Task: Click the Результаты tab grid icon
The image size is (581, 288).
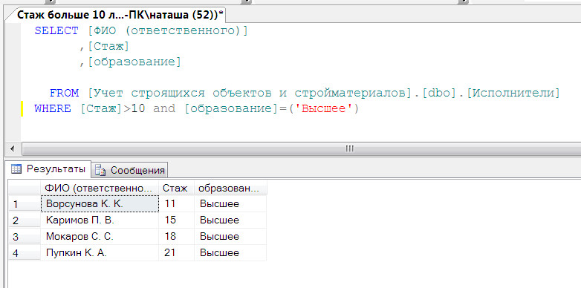Action: [16, 169]
